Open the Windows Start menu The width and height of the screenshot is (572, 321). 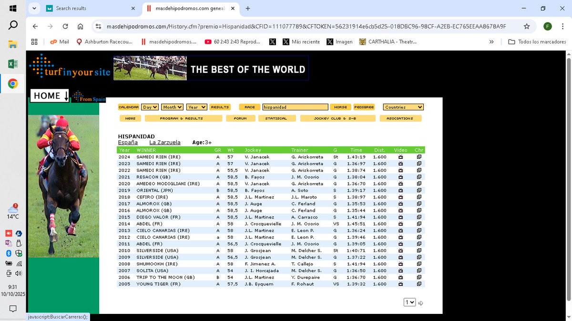pos(13,8)
